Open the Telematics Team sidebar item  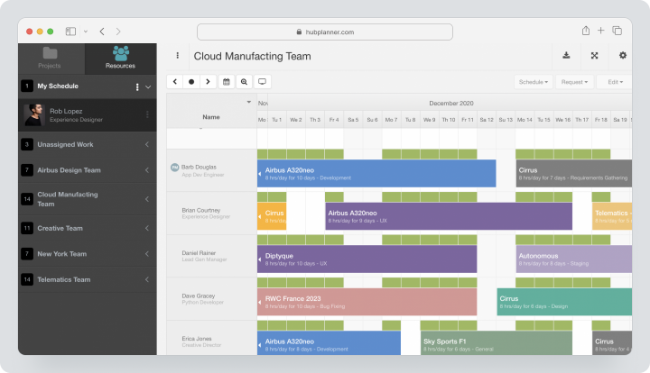pos(88,279)
